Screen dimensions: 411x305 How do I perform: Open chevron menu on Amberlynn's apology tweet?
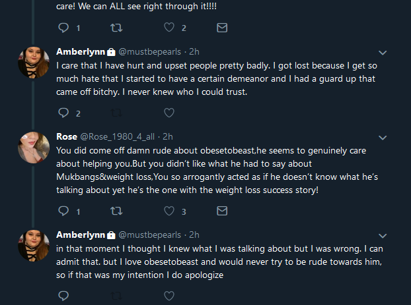(383, 236)
